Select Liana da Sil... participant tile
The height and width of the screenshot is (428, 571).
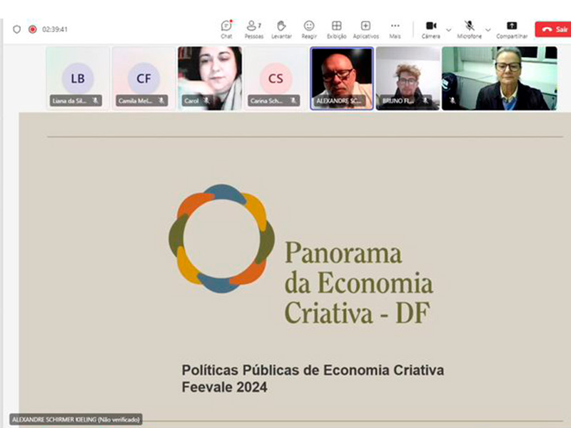click(78, 78)
